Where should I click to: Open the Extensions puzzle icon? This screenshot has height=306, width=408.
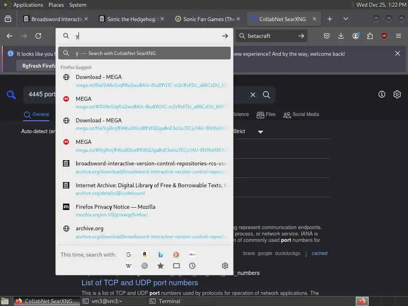coord(370,36)
